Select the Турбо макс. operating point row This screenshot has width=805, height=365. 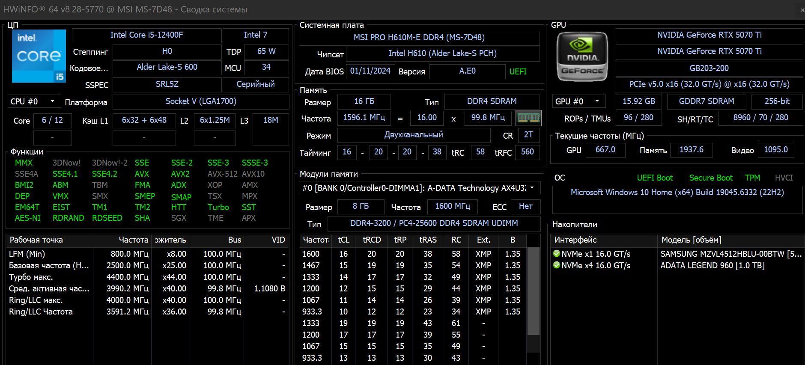tap(147, 277)
